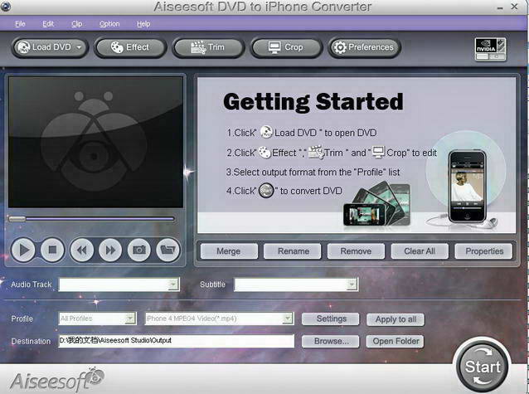Click the Merge button
This screenshot has height=394, width=529.
point(229,251)
